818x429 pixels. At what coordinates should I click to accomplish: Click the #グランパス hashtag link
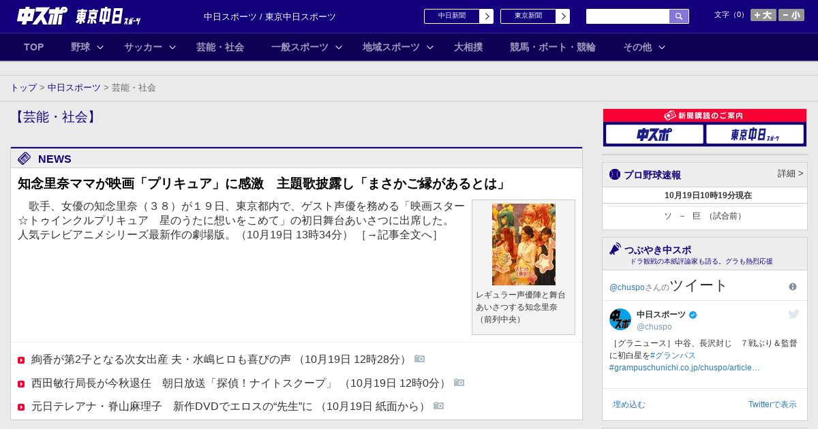click(673, 355)
